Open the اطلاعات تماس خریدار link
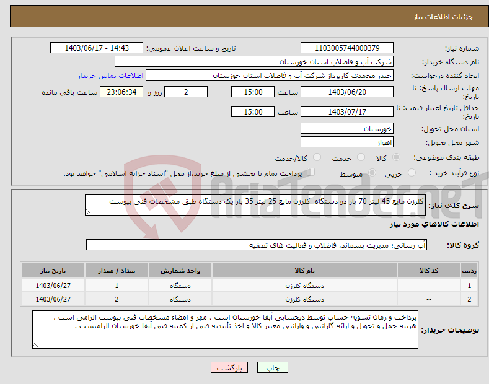 [110, 76]
